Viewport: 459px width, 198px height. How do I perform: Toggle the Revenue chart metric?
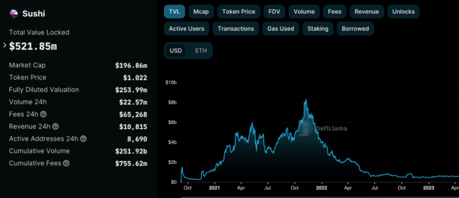pos(367,12)
